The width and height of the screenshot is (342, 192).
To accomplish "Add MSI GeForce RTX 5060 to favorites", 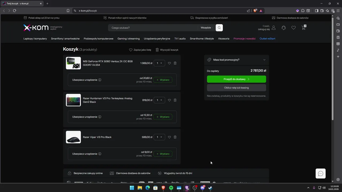I will click(169, 63).
